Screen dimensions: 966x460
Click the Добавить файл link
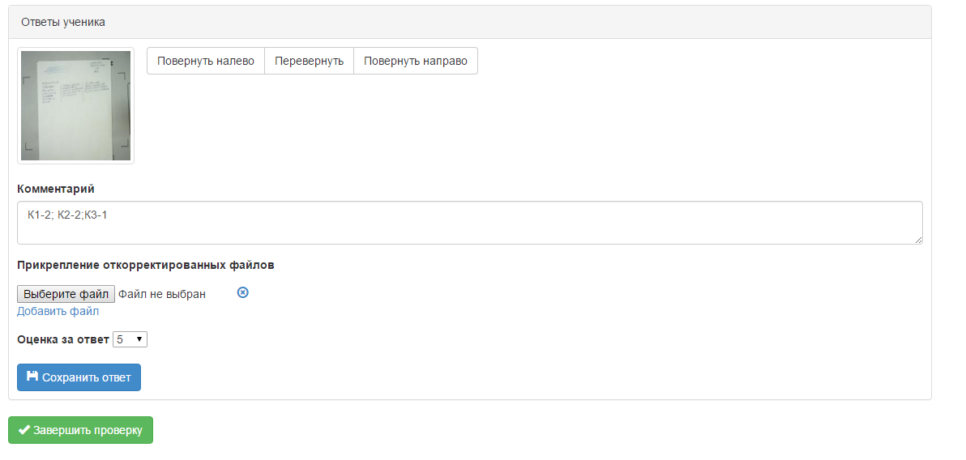click(58, 311)
